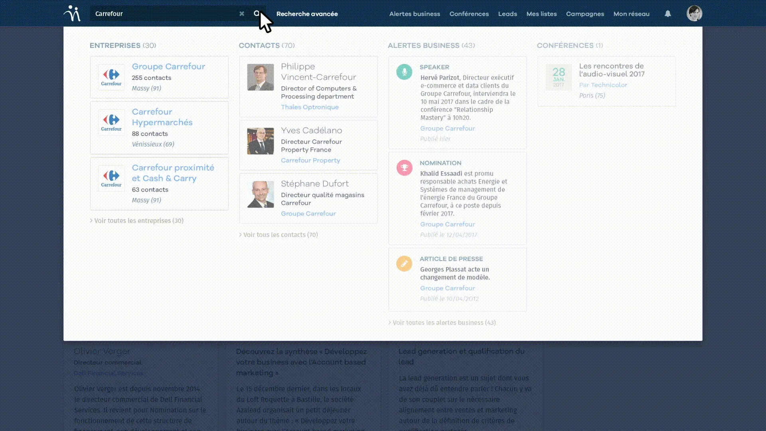Open Stéphane Dufort's photo
The image size is (766, 431).
point(261,194)
